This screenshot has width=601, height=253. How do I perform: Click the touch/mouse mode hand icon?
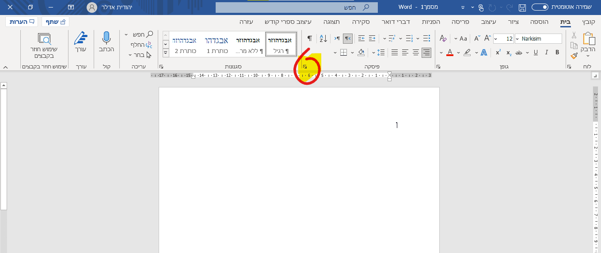coord(481,8)
